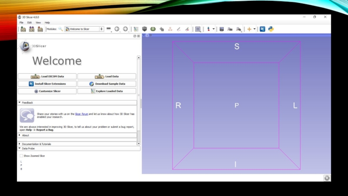Enable Show Zoomed Slice checkbox
The width and height of the screenshot is (348, 196).
[x=21, y=155]
